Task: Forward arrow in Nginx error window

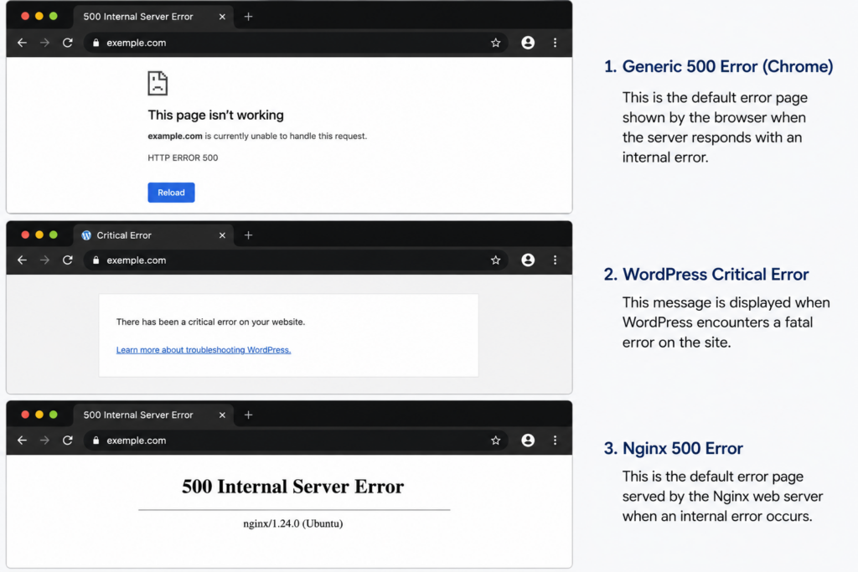Action: pyautogui.click(x=45, y=441)
